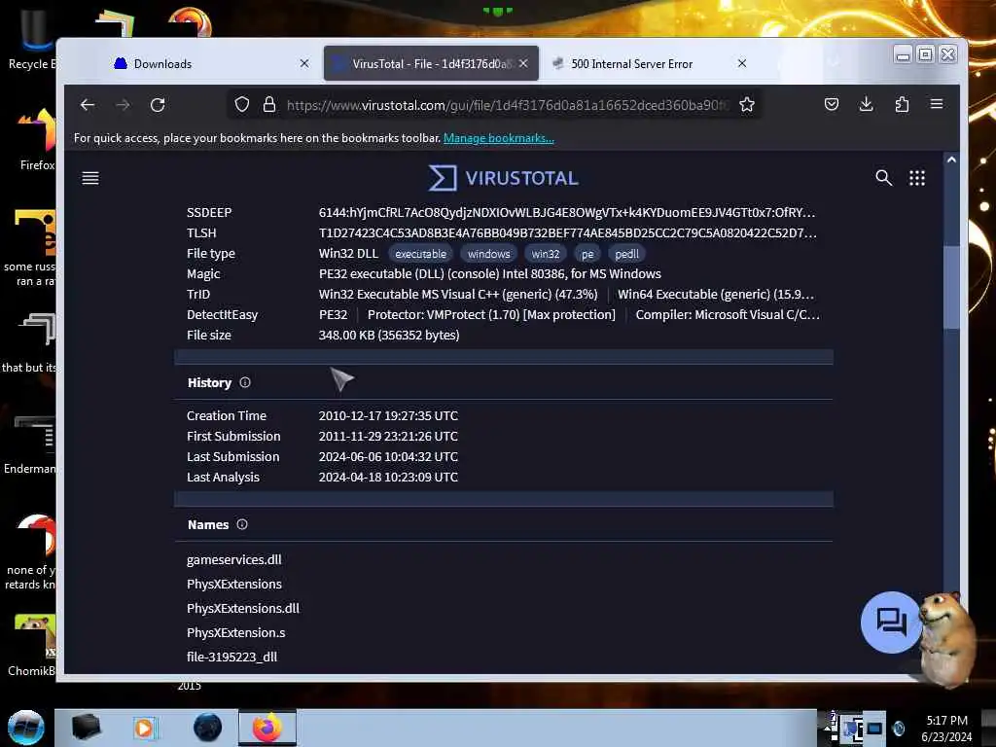Open the extensions puzzle icon

coord(902,104)
